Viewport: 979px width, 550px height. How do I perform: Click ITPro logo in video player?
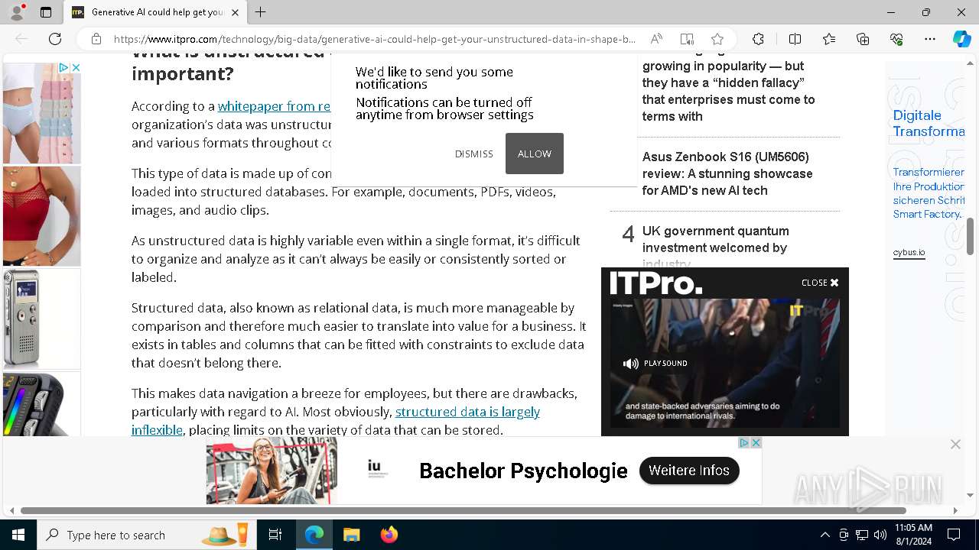tap(655, 283)
